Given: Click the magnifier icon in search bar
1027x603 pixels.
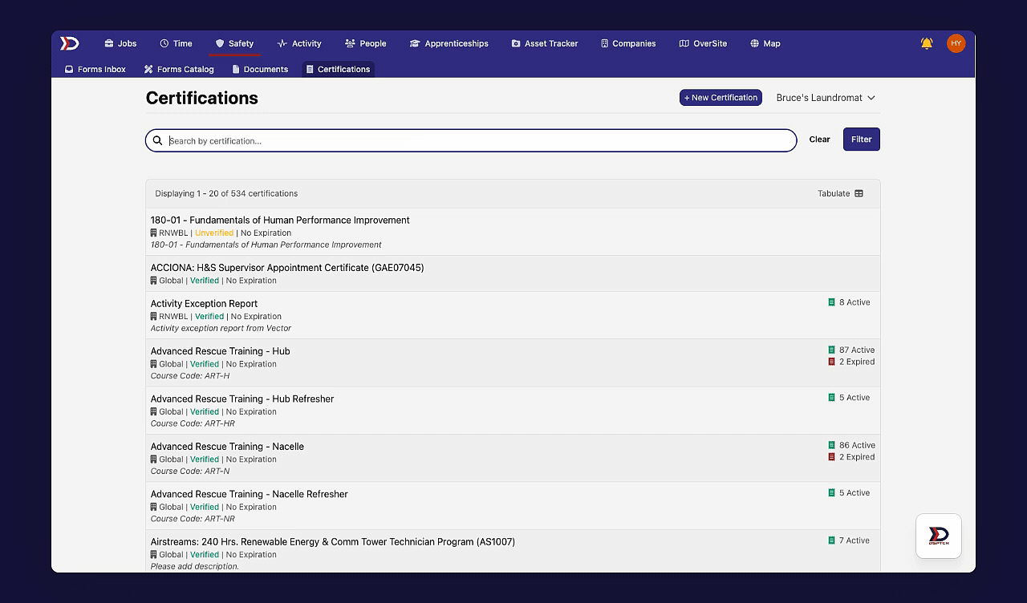Looking at the screenshot, I should coord(157,140).
